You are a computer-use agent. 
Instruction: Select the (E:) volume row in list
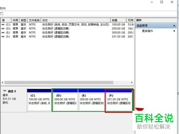pos(67,33)
